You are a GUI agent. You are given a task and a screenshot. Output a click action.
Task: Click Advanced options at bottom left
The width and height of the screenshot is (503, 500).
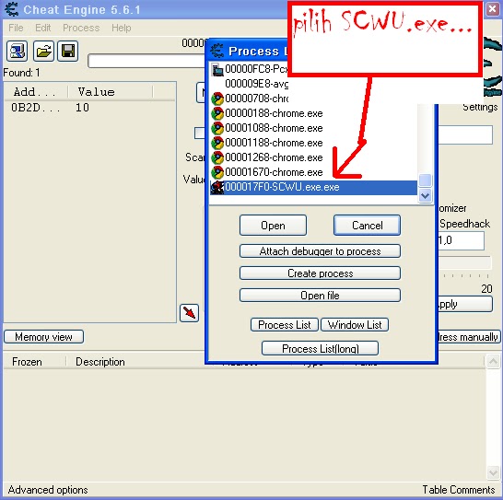pos(48,490)
